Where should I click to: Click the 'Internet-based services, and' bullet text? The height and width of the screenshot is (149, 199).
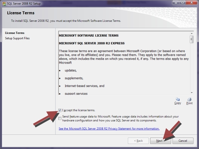pyautogui.click(x=85, y=86)
